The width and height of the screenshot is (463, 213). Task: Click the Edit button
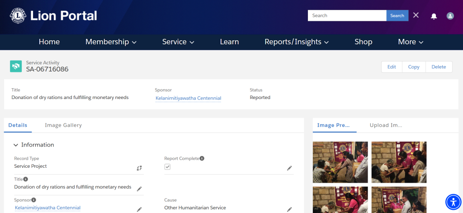392,67
